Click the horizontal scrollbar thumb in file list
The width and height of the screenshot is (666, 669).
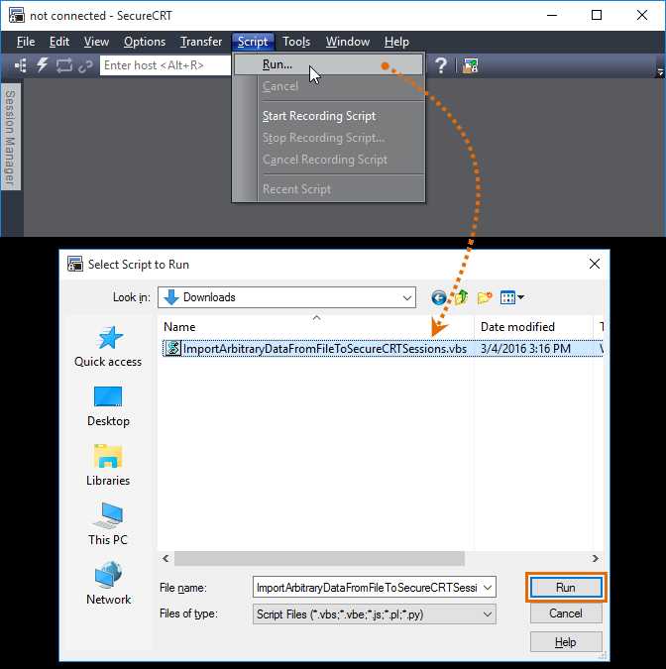pos(319,558)
